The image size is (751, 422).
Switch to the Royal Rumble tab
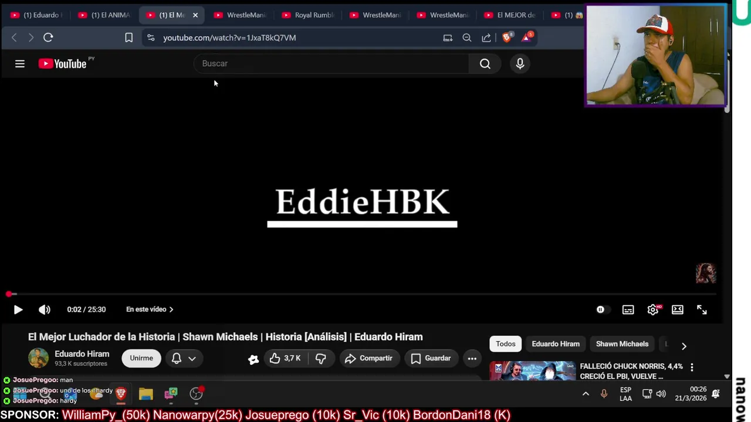[308, 15]
